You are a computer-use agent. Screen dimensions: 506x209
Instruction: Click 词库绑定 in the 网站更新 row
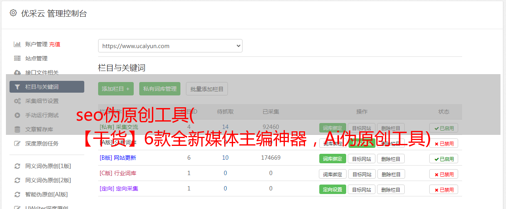click(x=332, y=159)
